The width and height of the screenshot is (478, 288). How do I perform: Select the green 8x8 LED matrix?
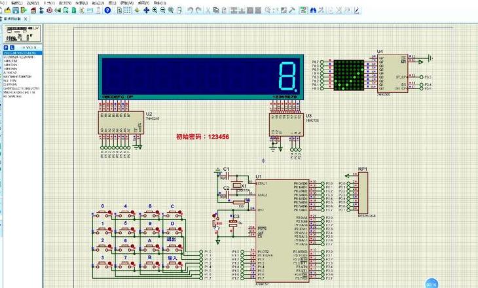tap(349, 75)
